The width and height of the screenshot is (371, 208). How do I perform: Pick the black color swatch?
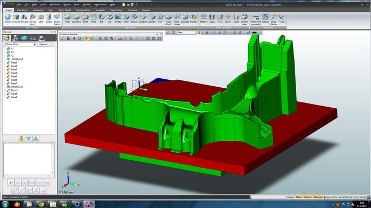pos(255,33)
